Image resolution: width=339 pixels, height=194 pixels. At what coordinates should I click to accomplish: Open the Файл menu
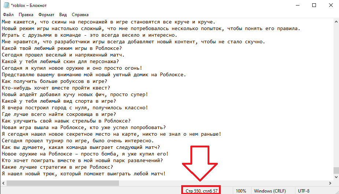coord(8,15)
